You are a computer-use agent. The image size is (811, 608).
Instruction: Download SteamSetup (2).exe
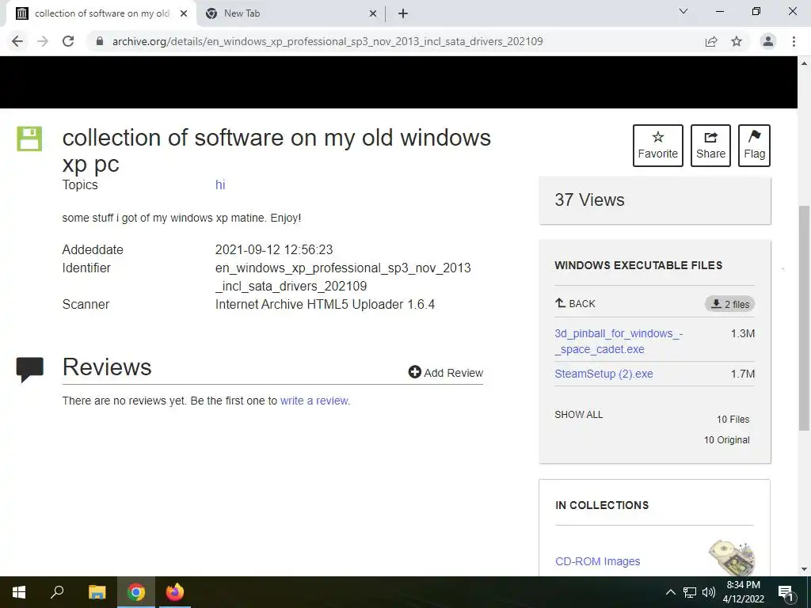pyautogui.click(x=603, y=374)
